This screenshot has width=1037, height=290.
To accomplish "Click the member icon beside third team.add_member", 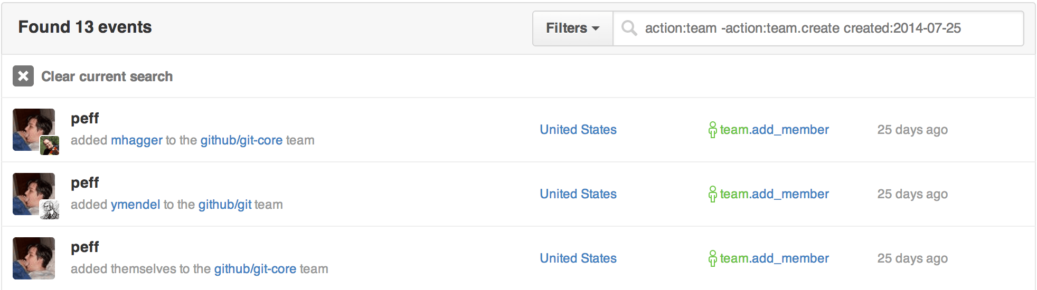I will coord(712,258).
